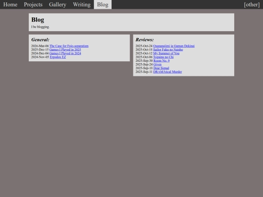Open the Dear Signal review

point(161,68)
